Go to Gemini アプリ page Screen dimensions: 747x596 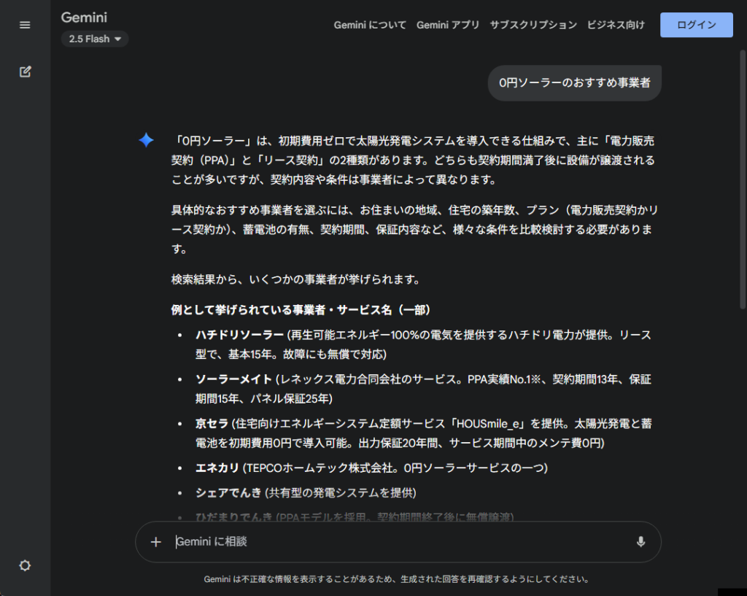click(448, 25)
